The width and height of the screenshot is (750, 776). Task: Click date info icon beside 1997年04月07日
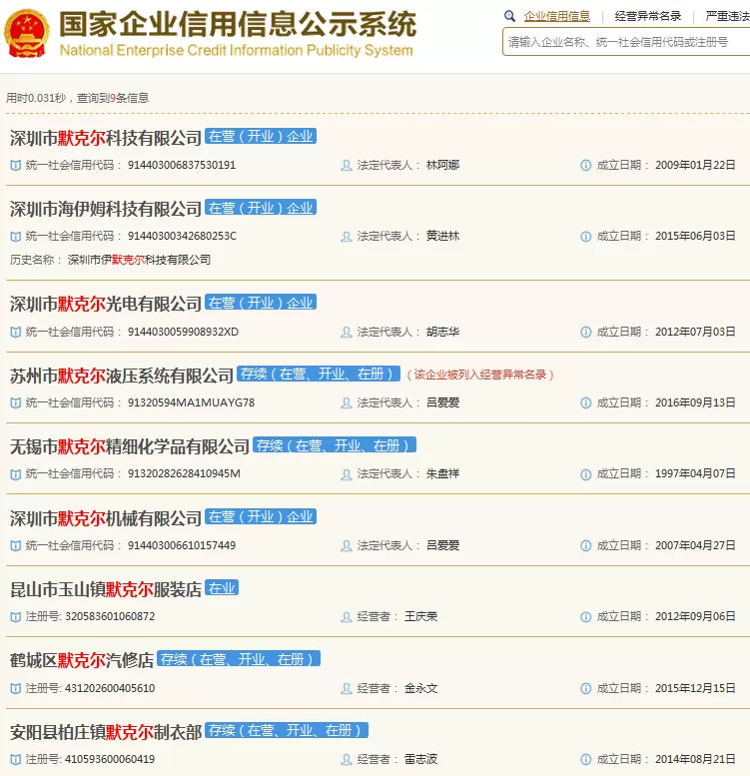pyautogui.click(x=586, y=474)
